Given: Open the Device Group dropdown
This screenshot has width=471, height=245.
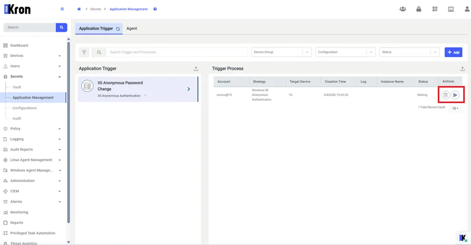Looking at the screenshot, I should [x=281, y=52].
